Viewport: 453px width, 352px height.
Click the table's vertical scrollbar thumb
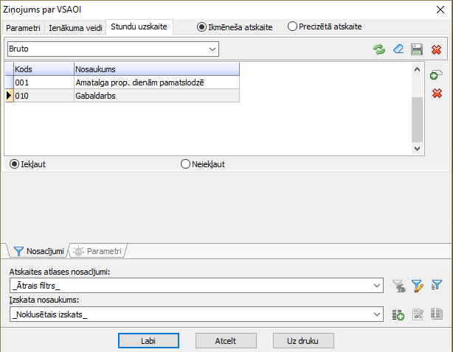click(x=417, y=118)
